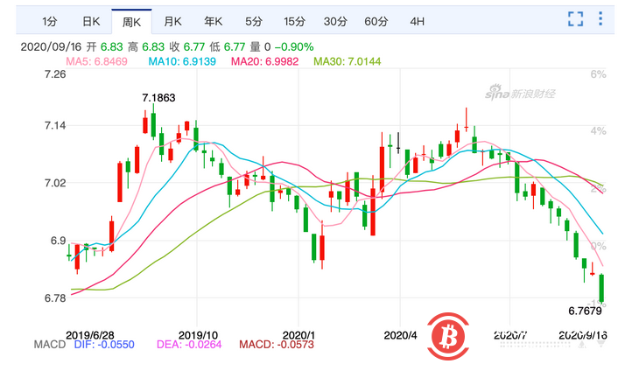
Task: Switch to the 60分 interval tab
Action: (x=376, y=21)
